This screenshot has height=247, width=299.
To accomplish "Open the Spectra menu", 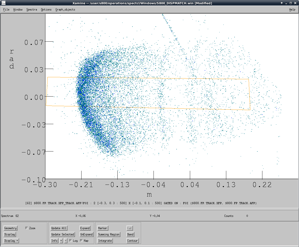I will 32,10.
